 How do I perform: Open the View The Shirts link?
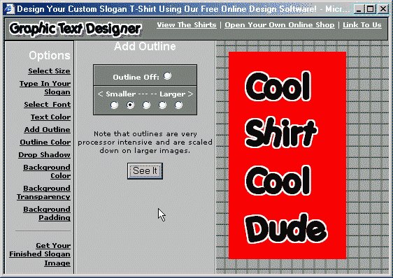tap(187, 25)
